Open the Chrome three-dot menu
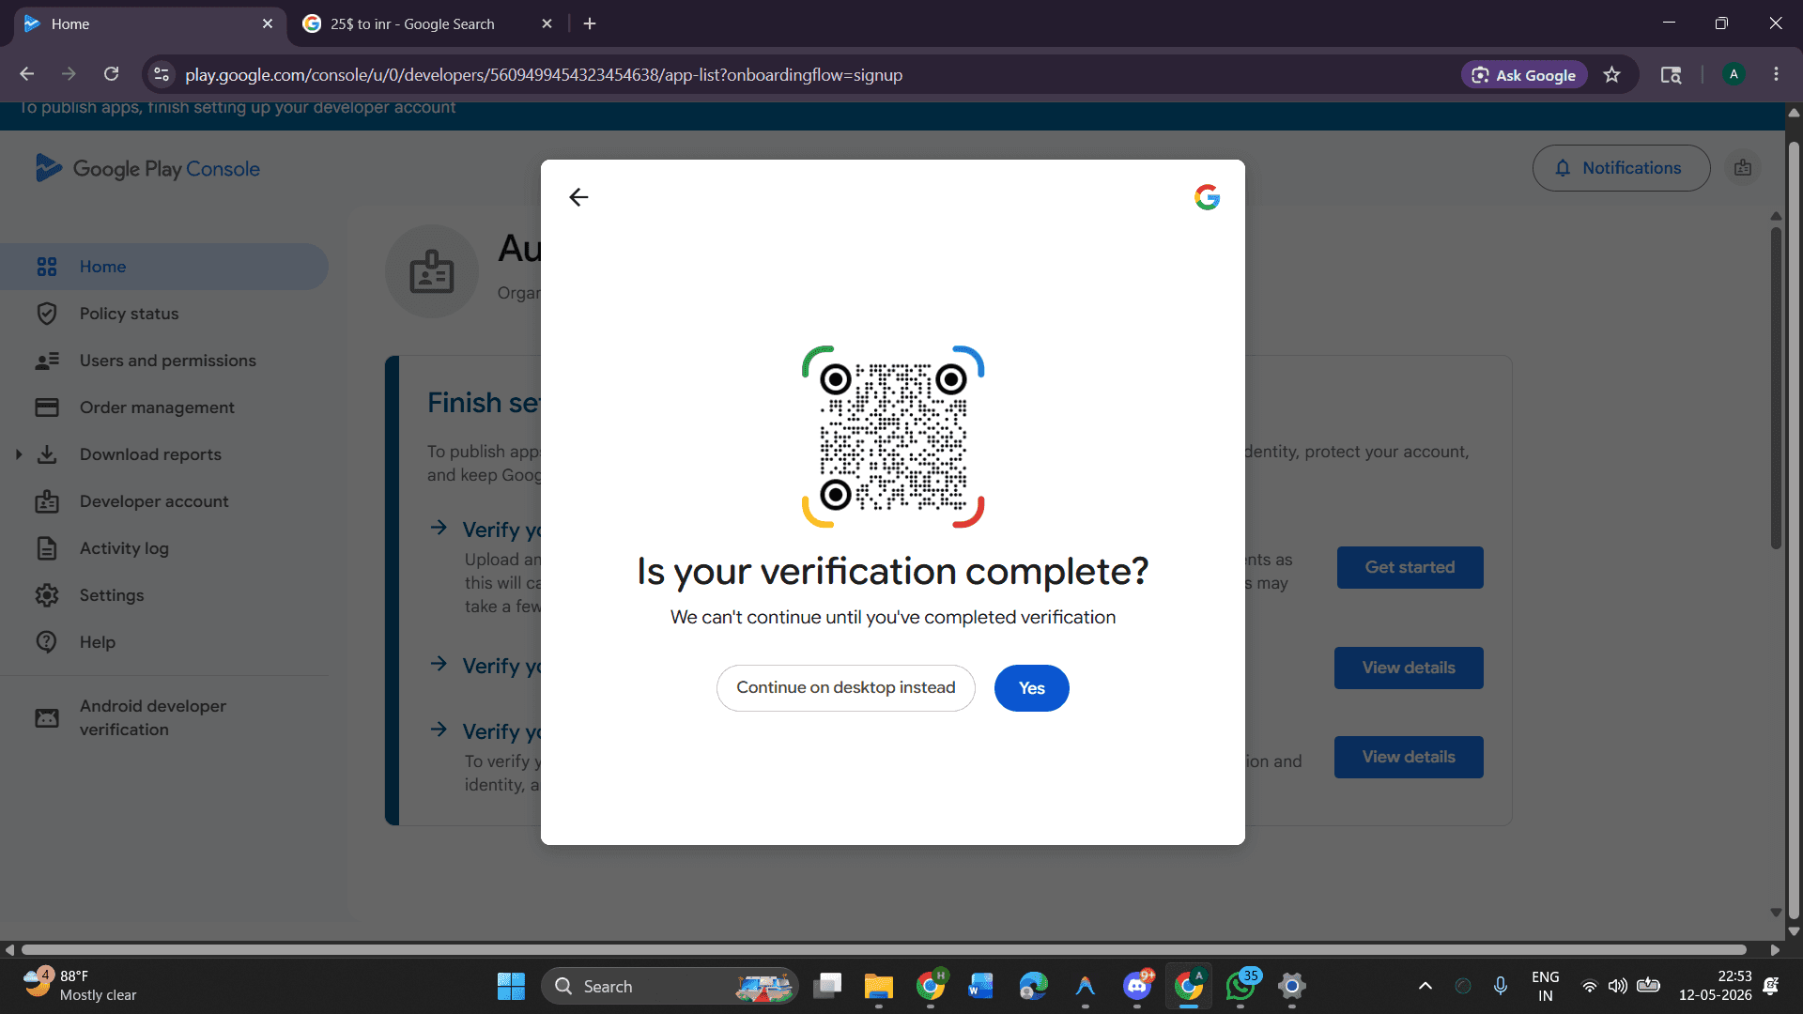Screen dimensions: 1803x1014 point(1776,74)
